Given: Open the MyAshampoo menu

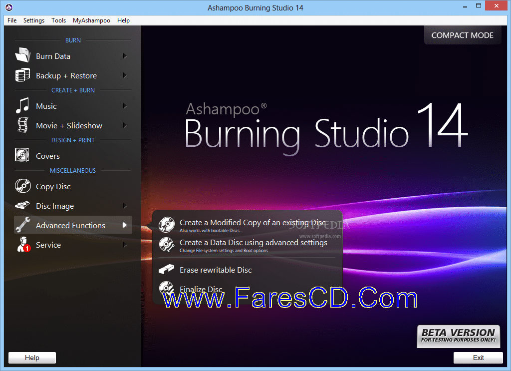Looking at the screenshot, I should (92, 20).
